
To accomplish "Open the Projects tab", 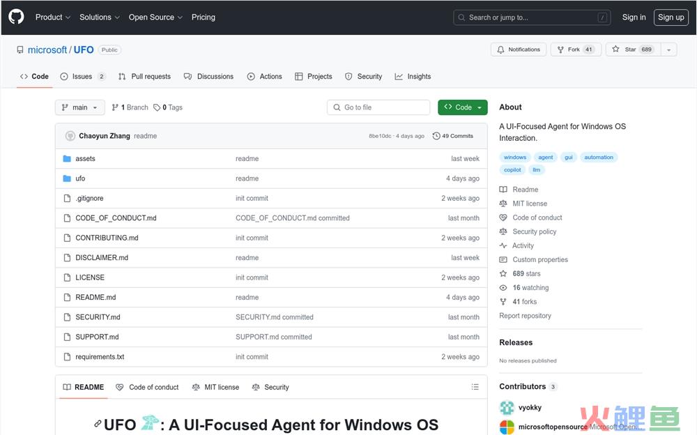I will pos(314,77).
